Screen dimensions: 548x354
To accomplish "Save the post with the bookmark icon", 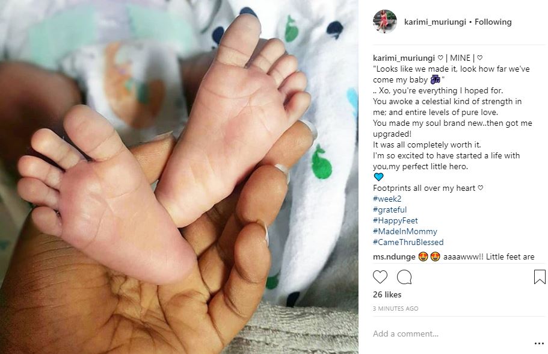I will (x=540, y=277).
